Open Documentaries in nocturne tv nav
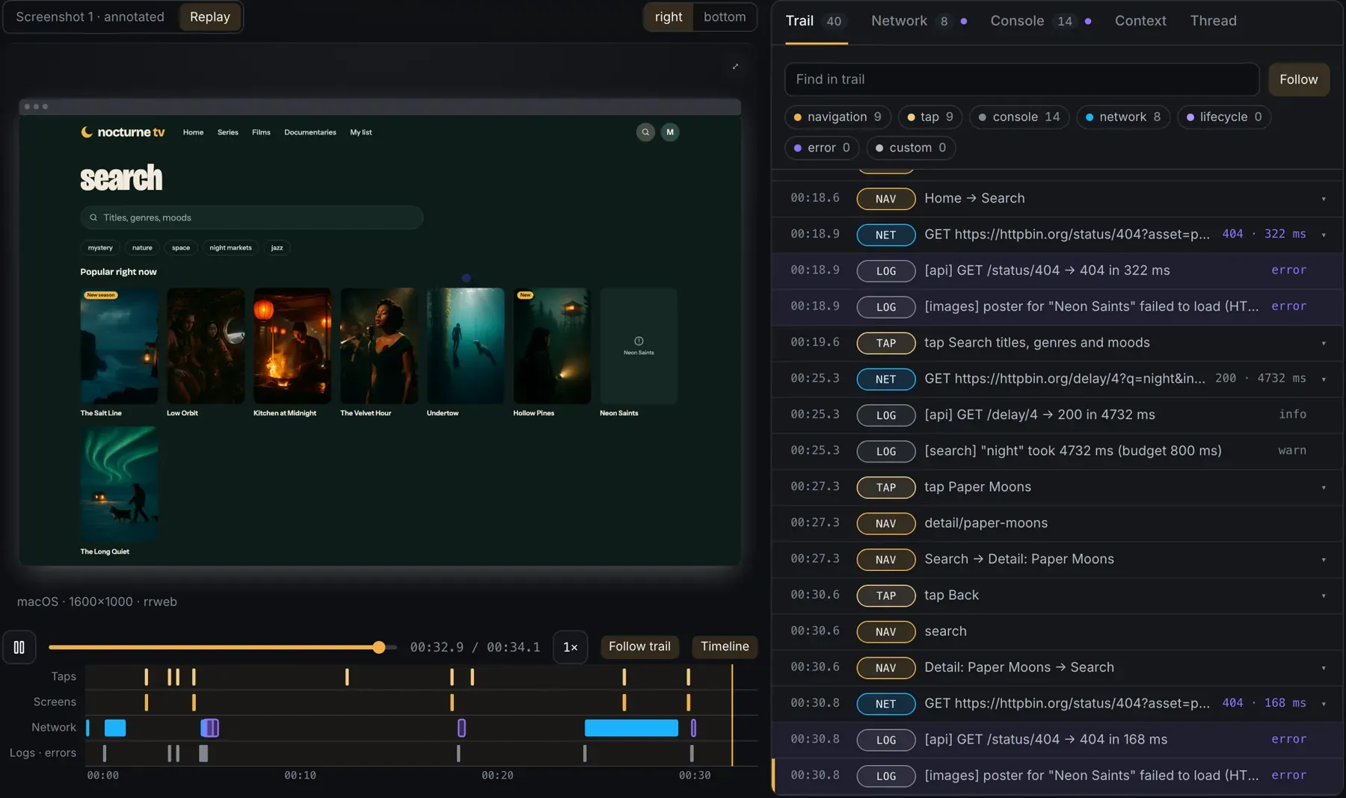This screenshot has width=1346, height=798. (x=310, y=132)
